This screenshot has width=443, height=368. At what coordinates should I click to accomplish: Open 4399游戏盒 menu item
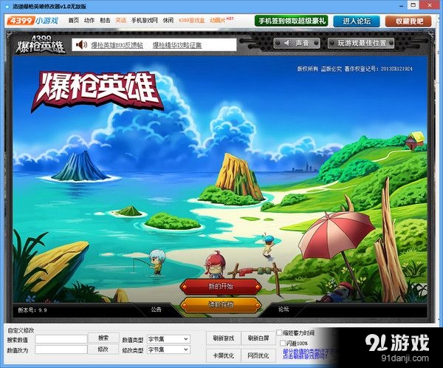(x=191, y=21)
